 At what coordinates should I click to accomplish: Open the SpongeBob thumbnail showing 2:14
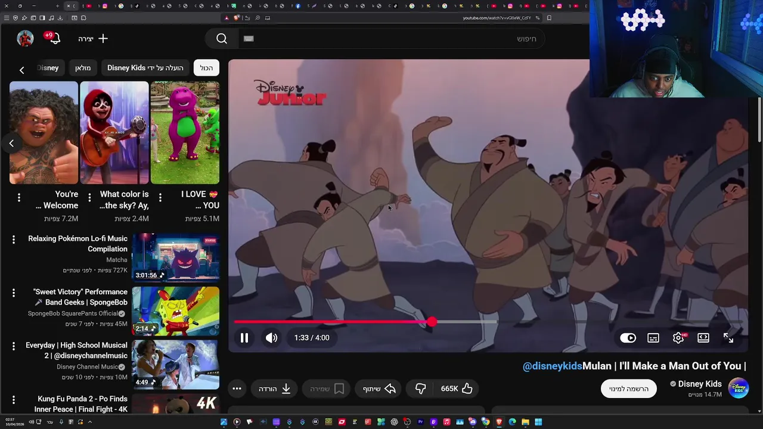[176, 311]
